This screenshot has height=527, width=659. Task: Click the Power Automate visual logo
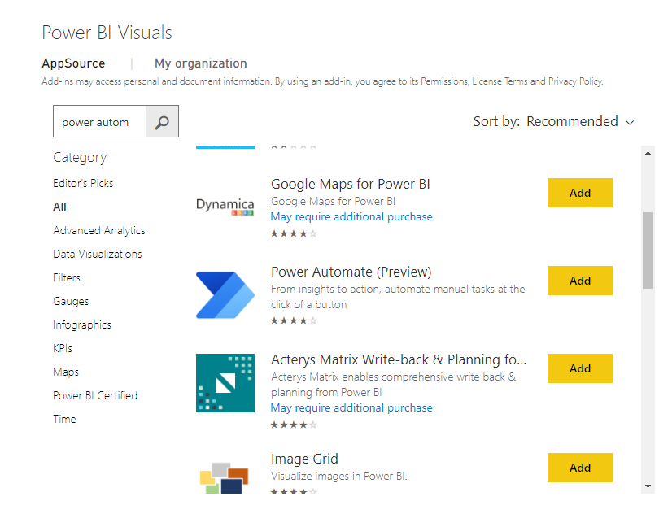225,294
